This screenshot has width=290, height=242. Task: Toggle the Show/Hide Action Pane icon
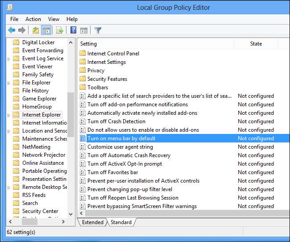(x=83, y=30)
